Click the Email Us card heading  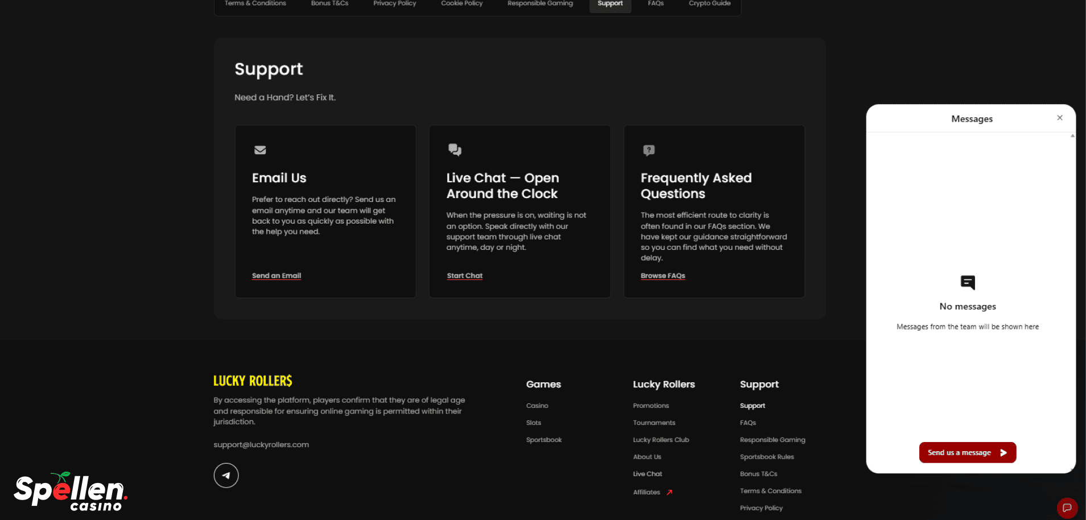click(x=279, y=178)
